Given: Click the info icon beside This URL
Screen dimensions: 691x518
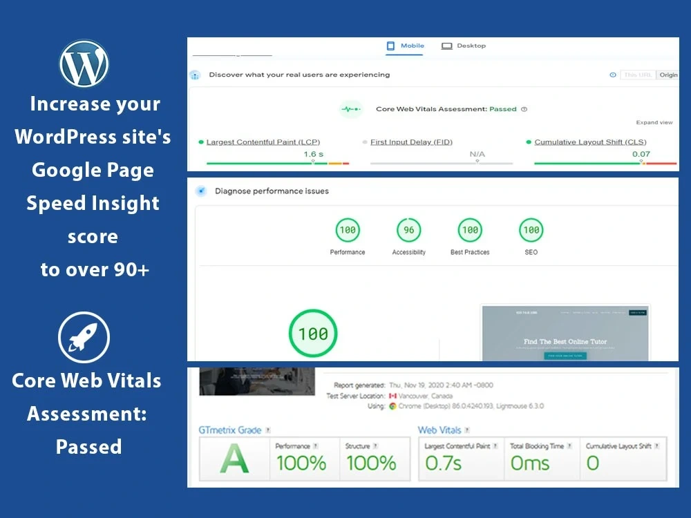Looking at the screenshot, I should pyautogui.click(x=612, y=75).
